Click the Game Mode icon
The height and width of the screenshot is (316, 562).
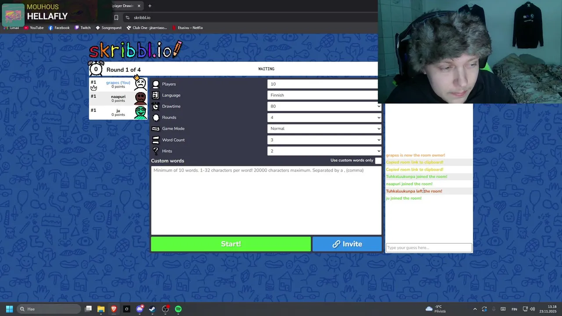(155, 129)
